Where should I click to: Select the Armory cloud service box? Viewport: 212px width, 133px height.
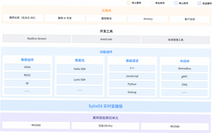coord(148,19)
